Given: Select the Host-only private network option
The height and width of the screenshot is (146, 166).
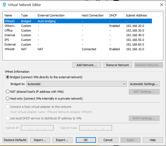Looking at the screenshot, I should (x=7, y=99).
